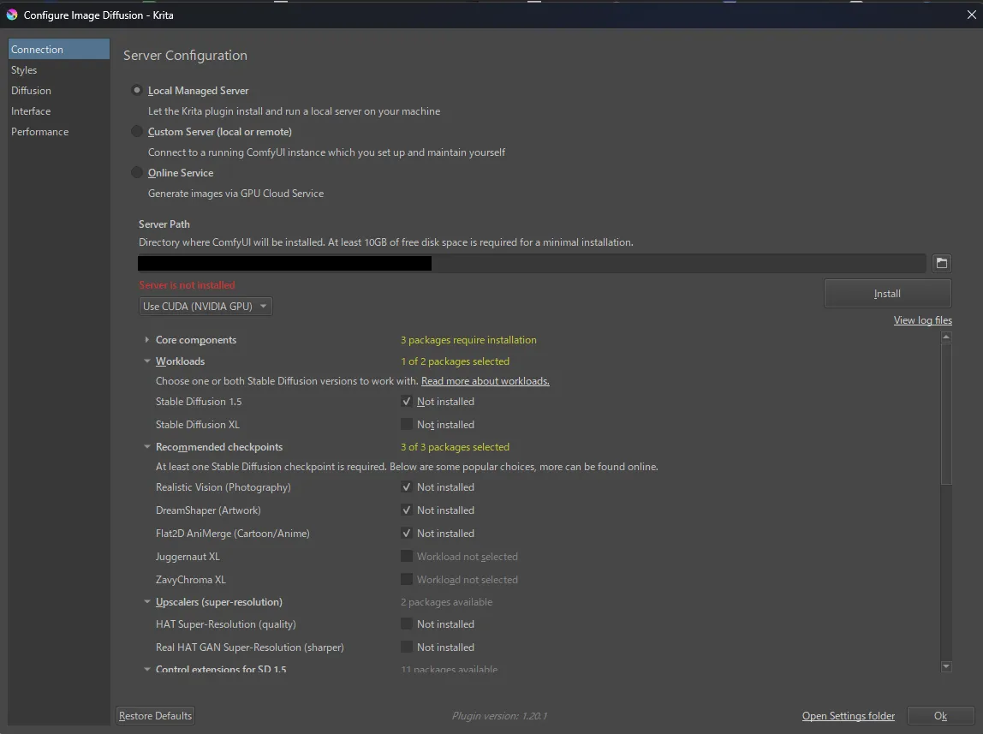Click the Juggernaut XL label
The width and height of the screenshot is (983, 734).
188,557
